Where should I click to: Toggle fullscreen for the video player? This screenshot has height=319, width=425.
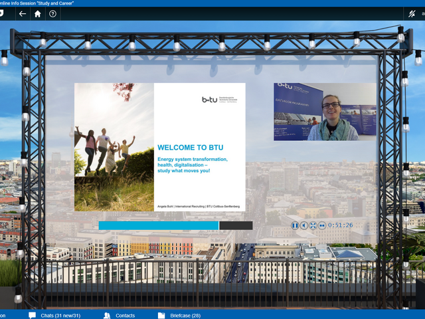[313, 225]
